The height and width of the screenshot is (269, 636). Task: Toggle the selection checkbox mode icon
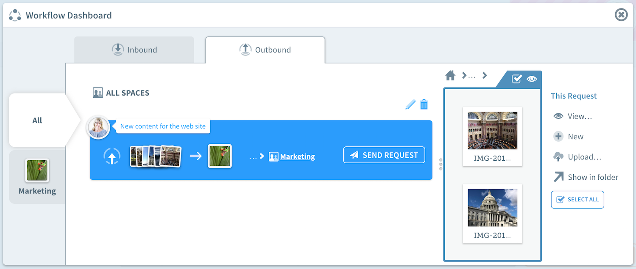[x=516, y=79]
